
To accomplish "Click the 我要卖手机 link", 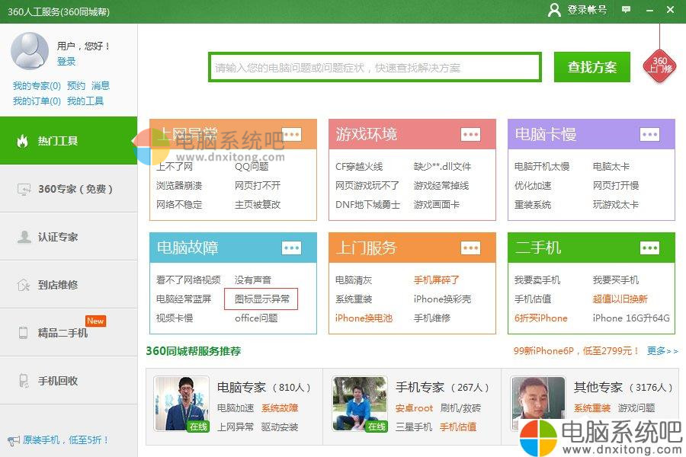I will click(537, 280).
